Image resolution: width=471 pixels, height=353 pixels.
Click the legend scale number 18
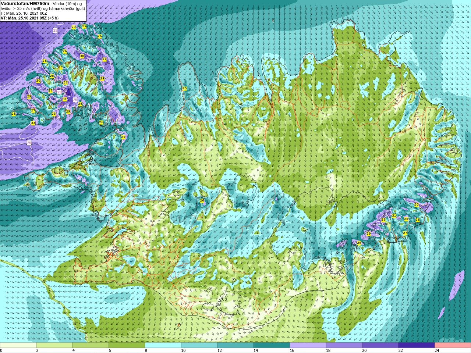click(x=328, y=350)
